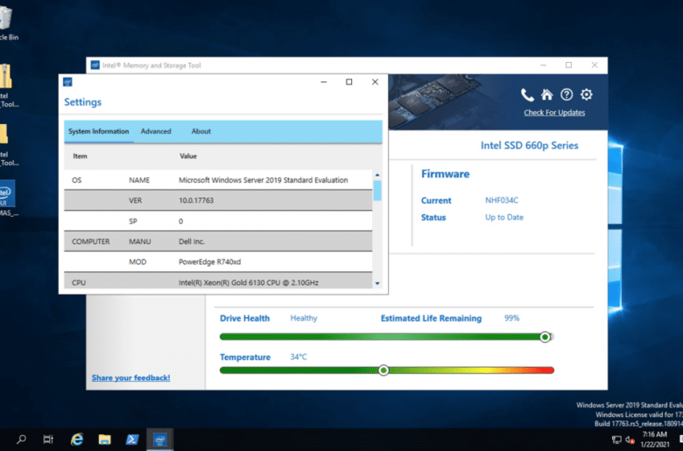Click scroll up arrow in Settings list
Viewport: 683px width, 451px height.
tap(377, 175)
